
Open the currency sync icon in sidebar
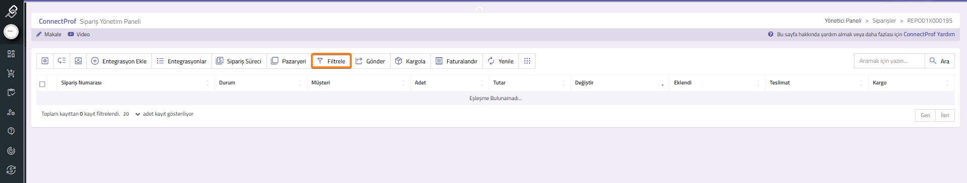click(11, 170)
